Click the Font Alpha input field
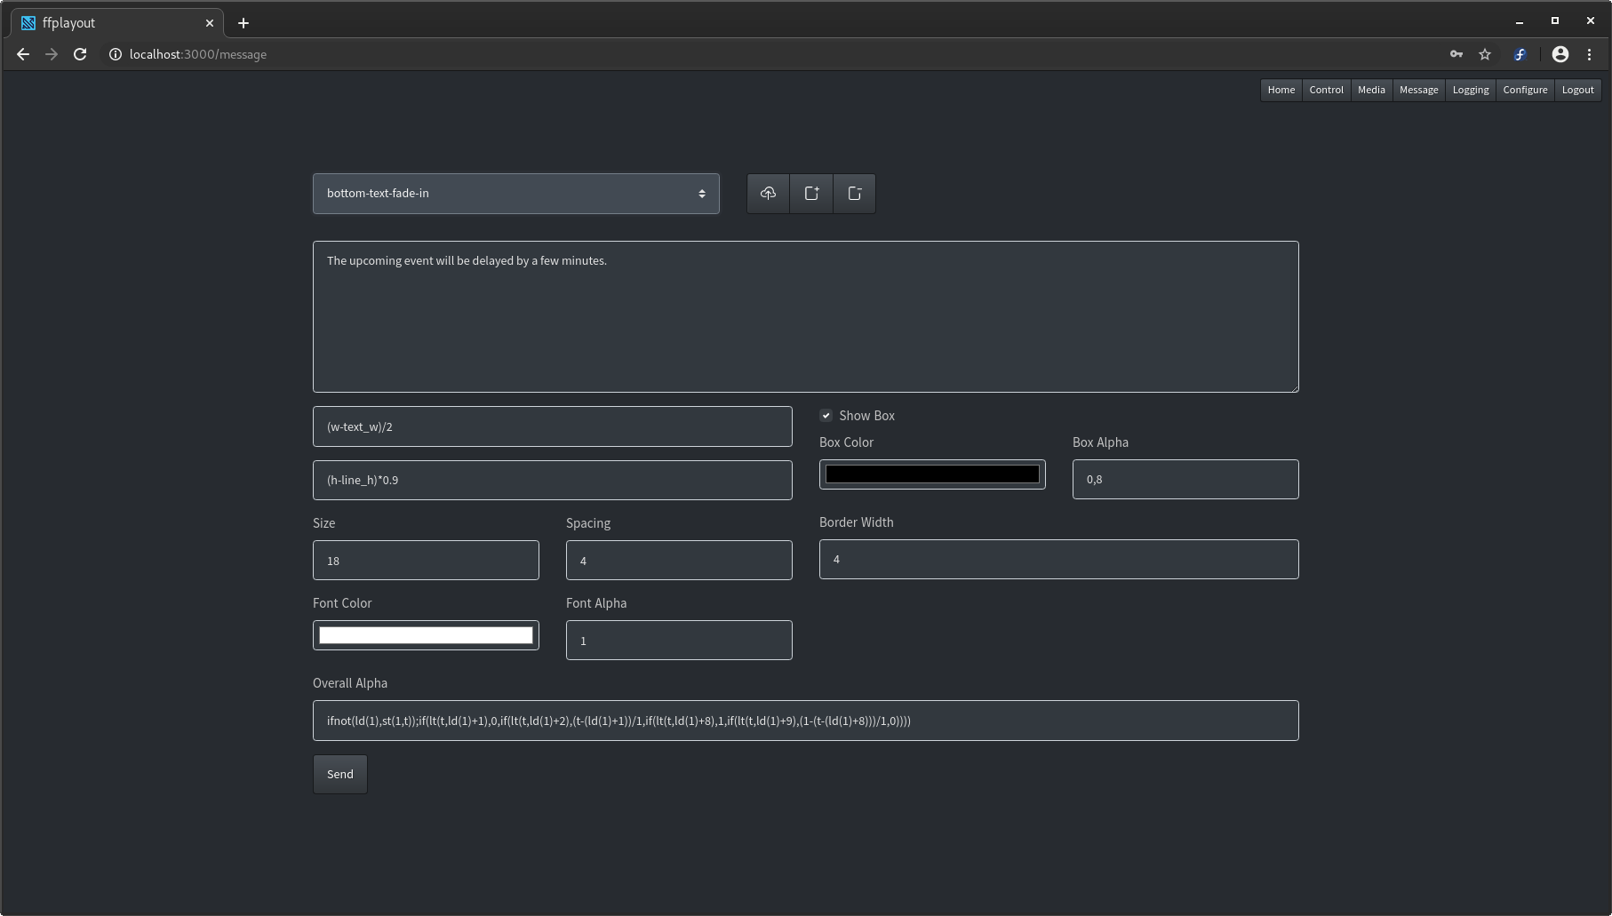The image size is (1612, 916). click(679, 641)
